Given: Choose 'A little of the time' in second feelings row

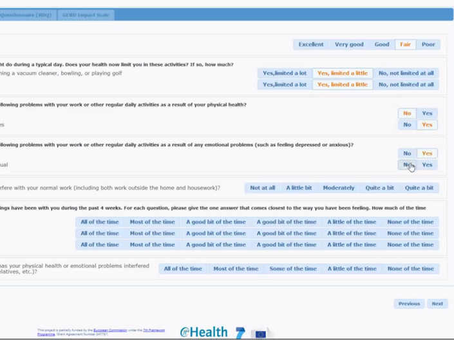Looking at the screenshot, I should [x=352, y=233].
